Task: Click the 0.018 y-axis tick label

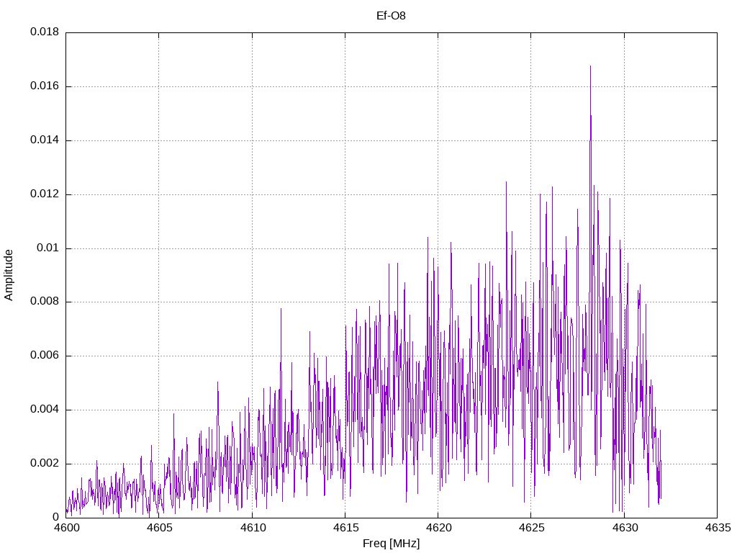Action: [45, 32]
